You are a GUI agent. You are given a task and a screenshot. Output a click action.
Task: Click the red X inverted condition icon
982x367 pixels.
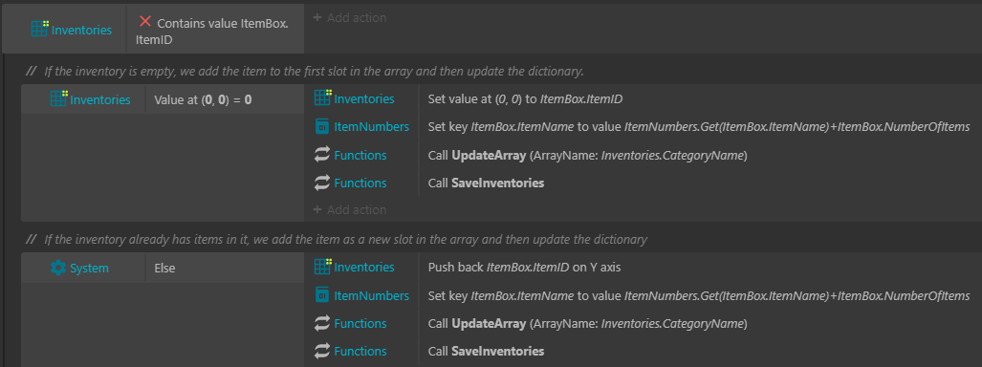pyautogui.click(x=144, y=21)
